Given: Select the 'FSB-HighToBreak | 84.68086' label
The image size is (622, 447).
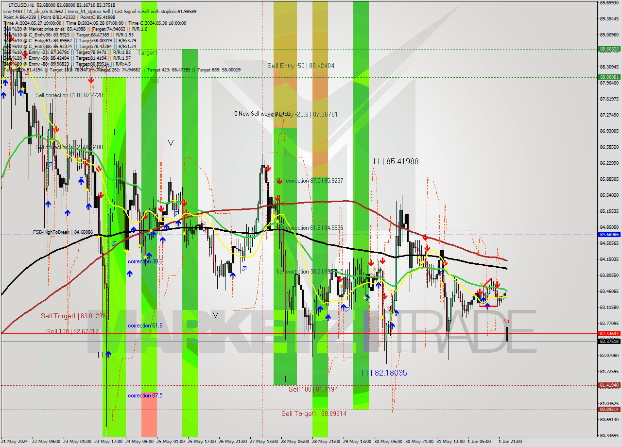Looking at the screenshot, I should coord(63,232).
